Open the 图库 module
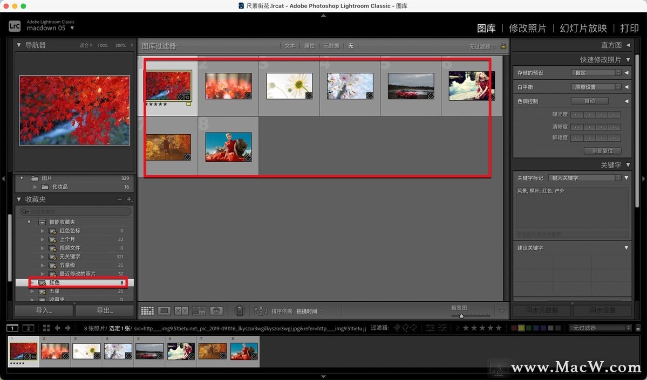The image size is (647, 380). 486,28
